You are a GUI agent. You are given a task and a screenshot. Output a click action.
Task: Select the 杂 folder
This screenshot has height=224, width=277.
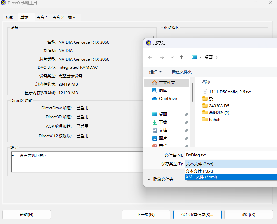coord(211,99)
